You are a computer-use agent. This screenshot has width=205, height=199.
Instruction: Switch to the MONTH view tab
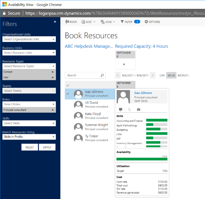click(183, 75)
